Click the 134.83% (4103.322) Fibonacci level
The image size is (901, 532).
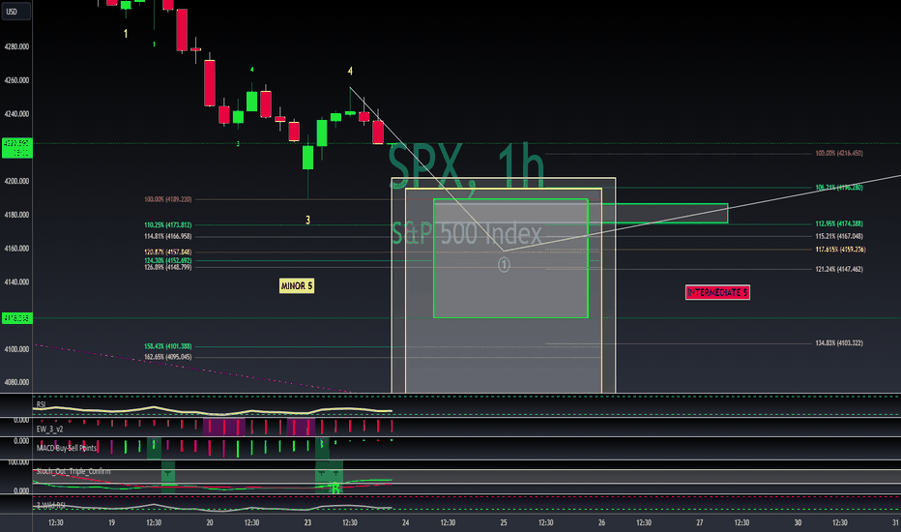tap(839, 343)
